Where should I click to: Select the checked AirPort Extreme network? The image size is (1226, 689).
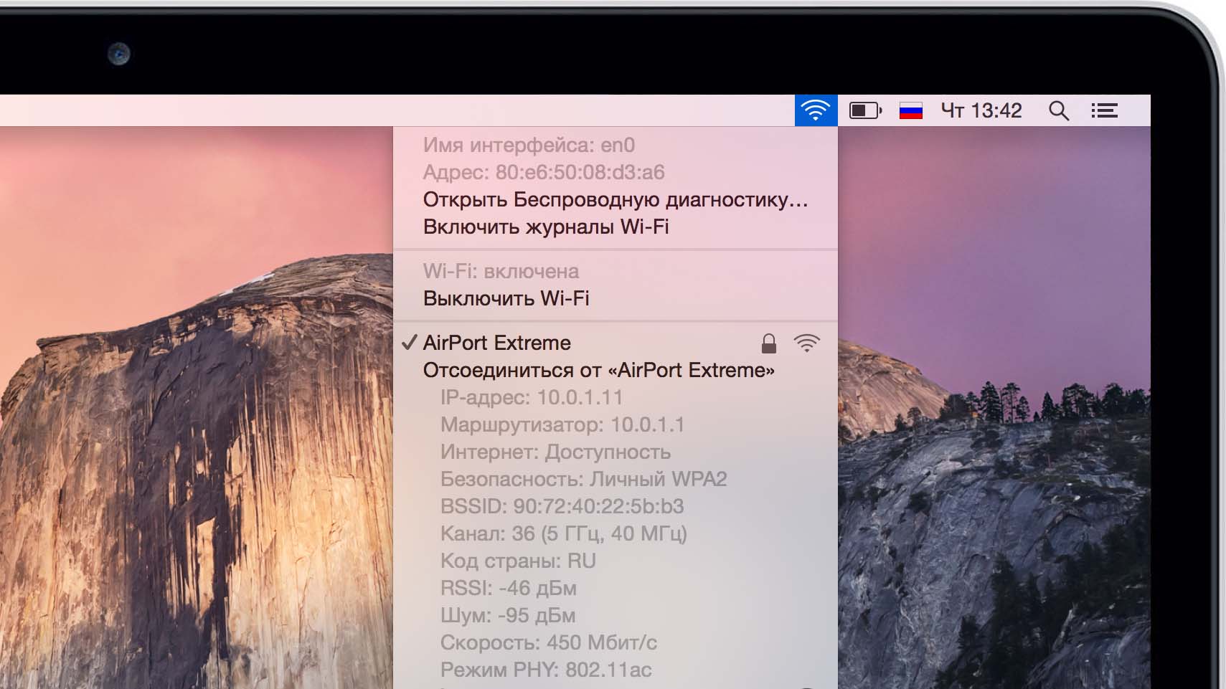pyautogui.click(x=616, y=343)
